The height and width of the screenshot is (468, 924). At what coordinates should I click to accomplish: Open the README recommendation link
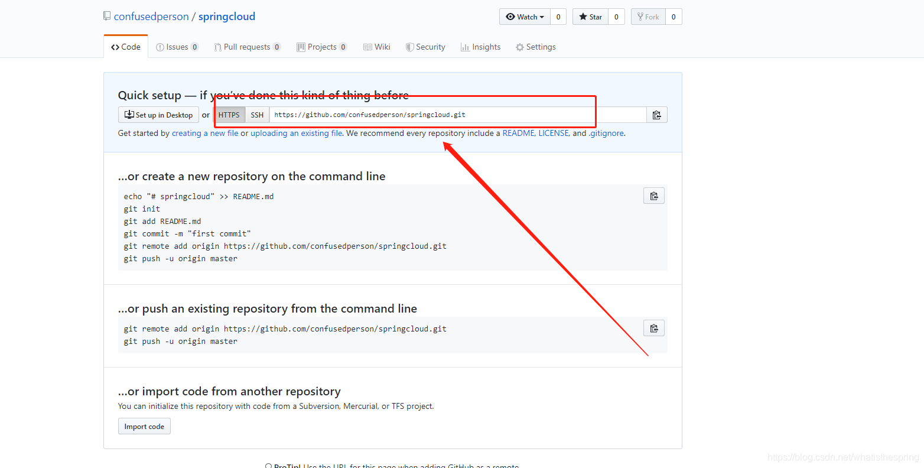tap(518, 133)
